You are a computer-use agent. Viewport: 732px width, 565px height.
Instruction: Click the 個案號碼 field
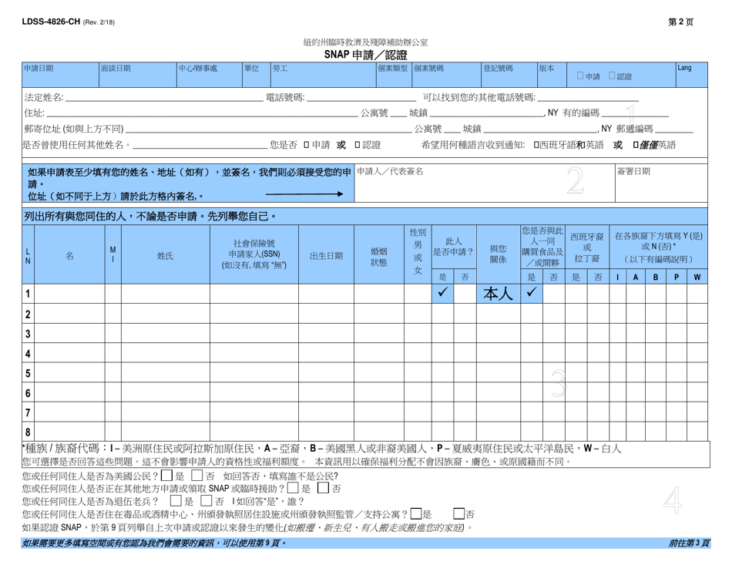[447, 77]
